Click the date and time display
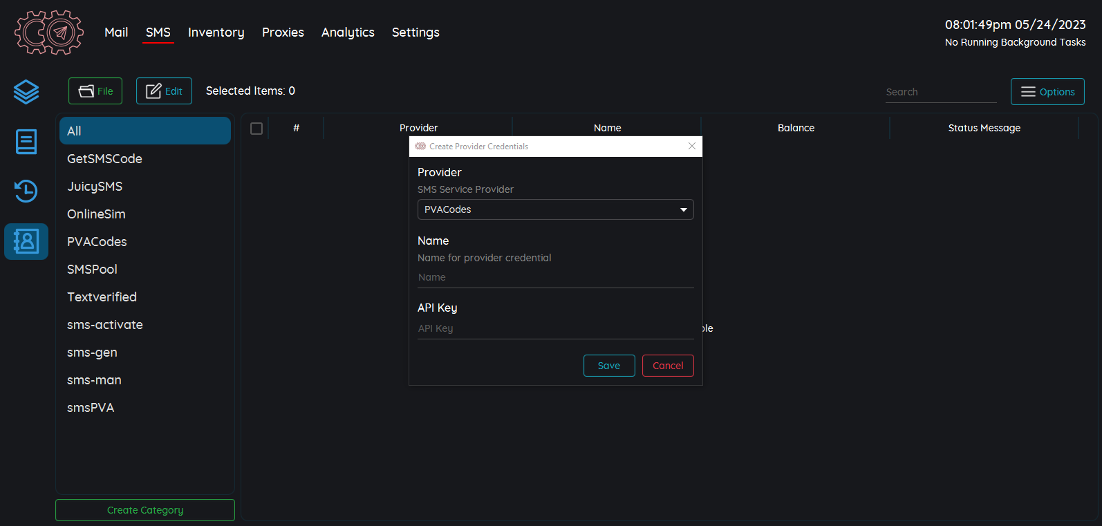The image size is (1102, 526). [1015, 25]
